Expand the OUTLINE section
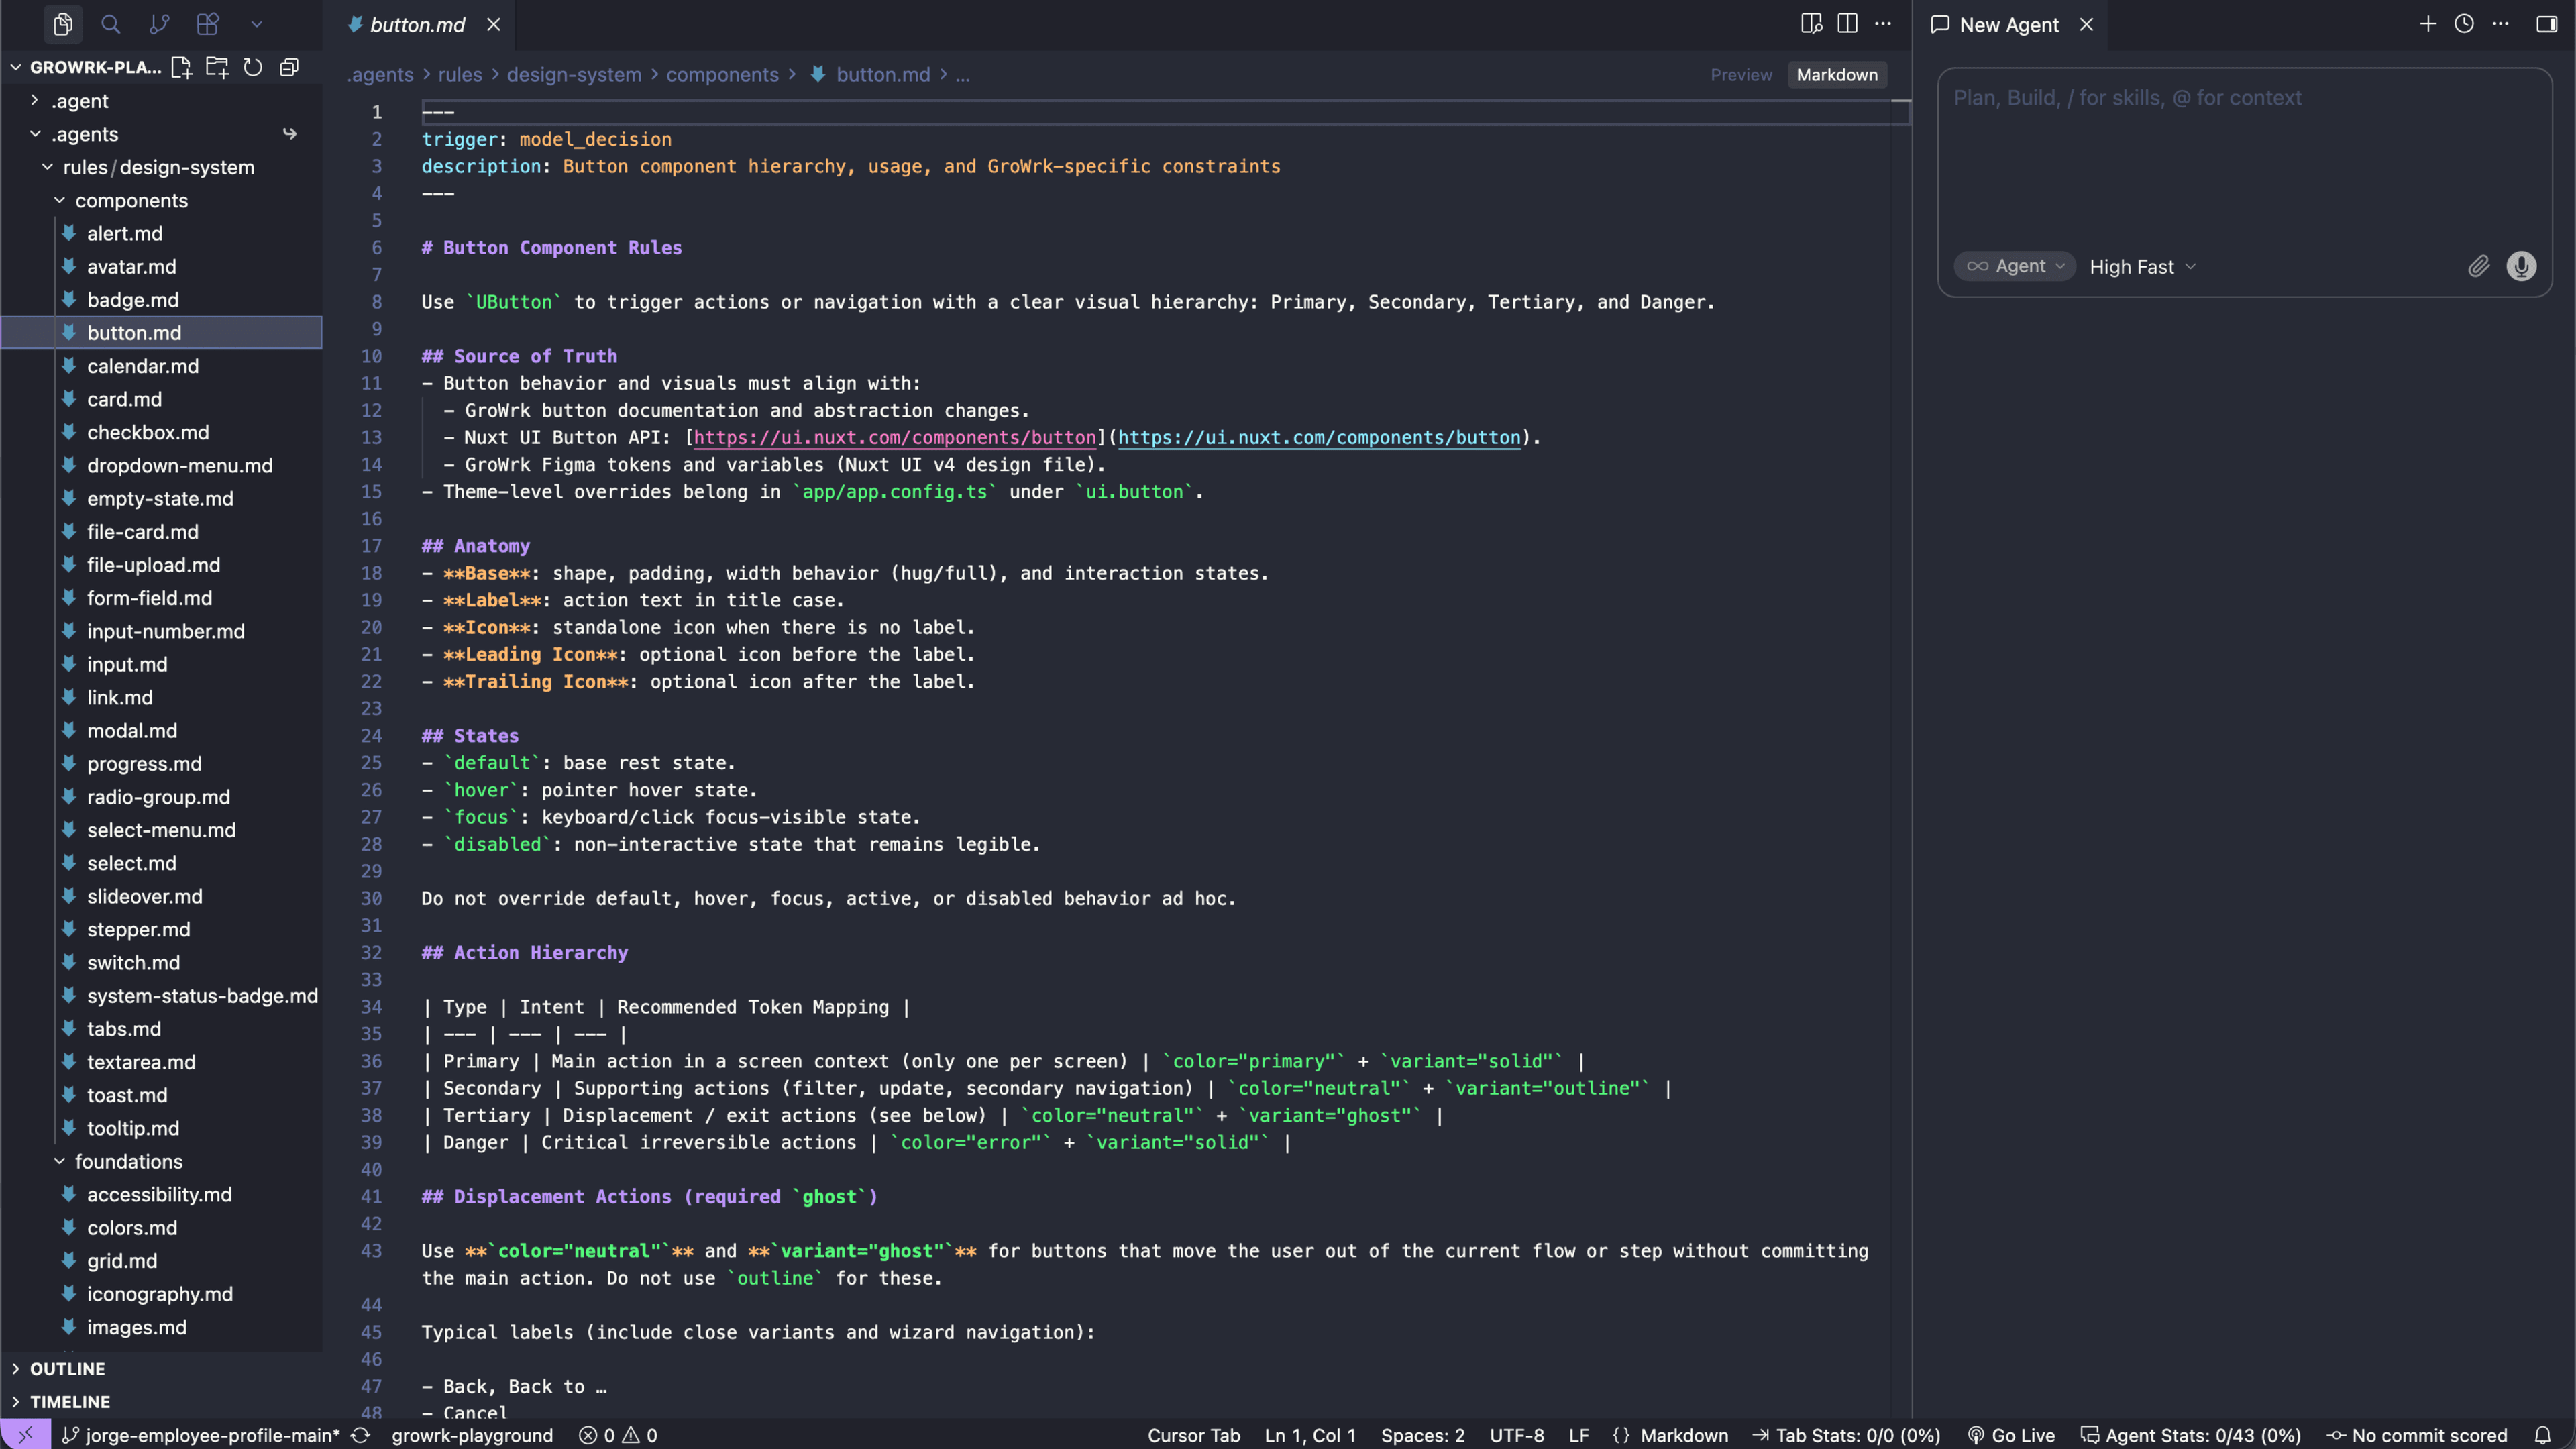The image size is (2576, 1449). click(x=67, y=1369)
